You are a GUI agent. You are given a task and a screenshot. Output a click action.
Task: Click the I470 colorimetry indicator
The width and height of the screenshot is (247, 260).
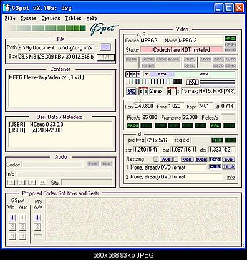(x=230, y=59)
